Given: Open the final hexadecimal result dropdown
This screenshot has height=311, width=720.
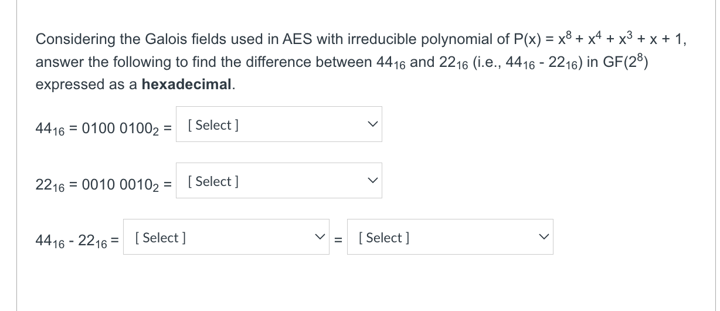Looking at the screenshot, I should coord(450,237).
